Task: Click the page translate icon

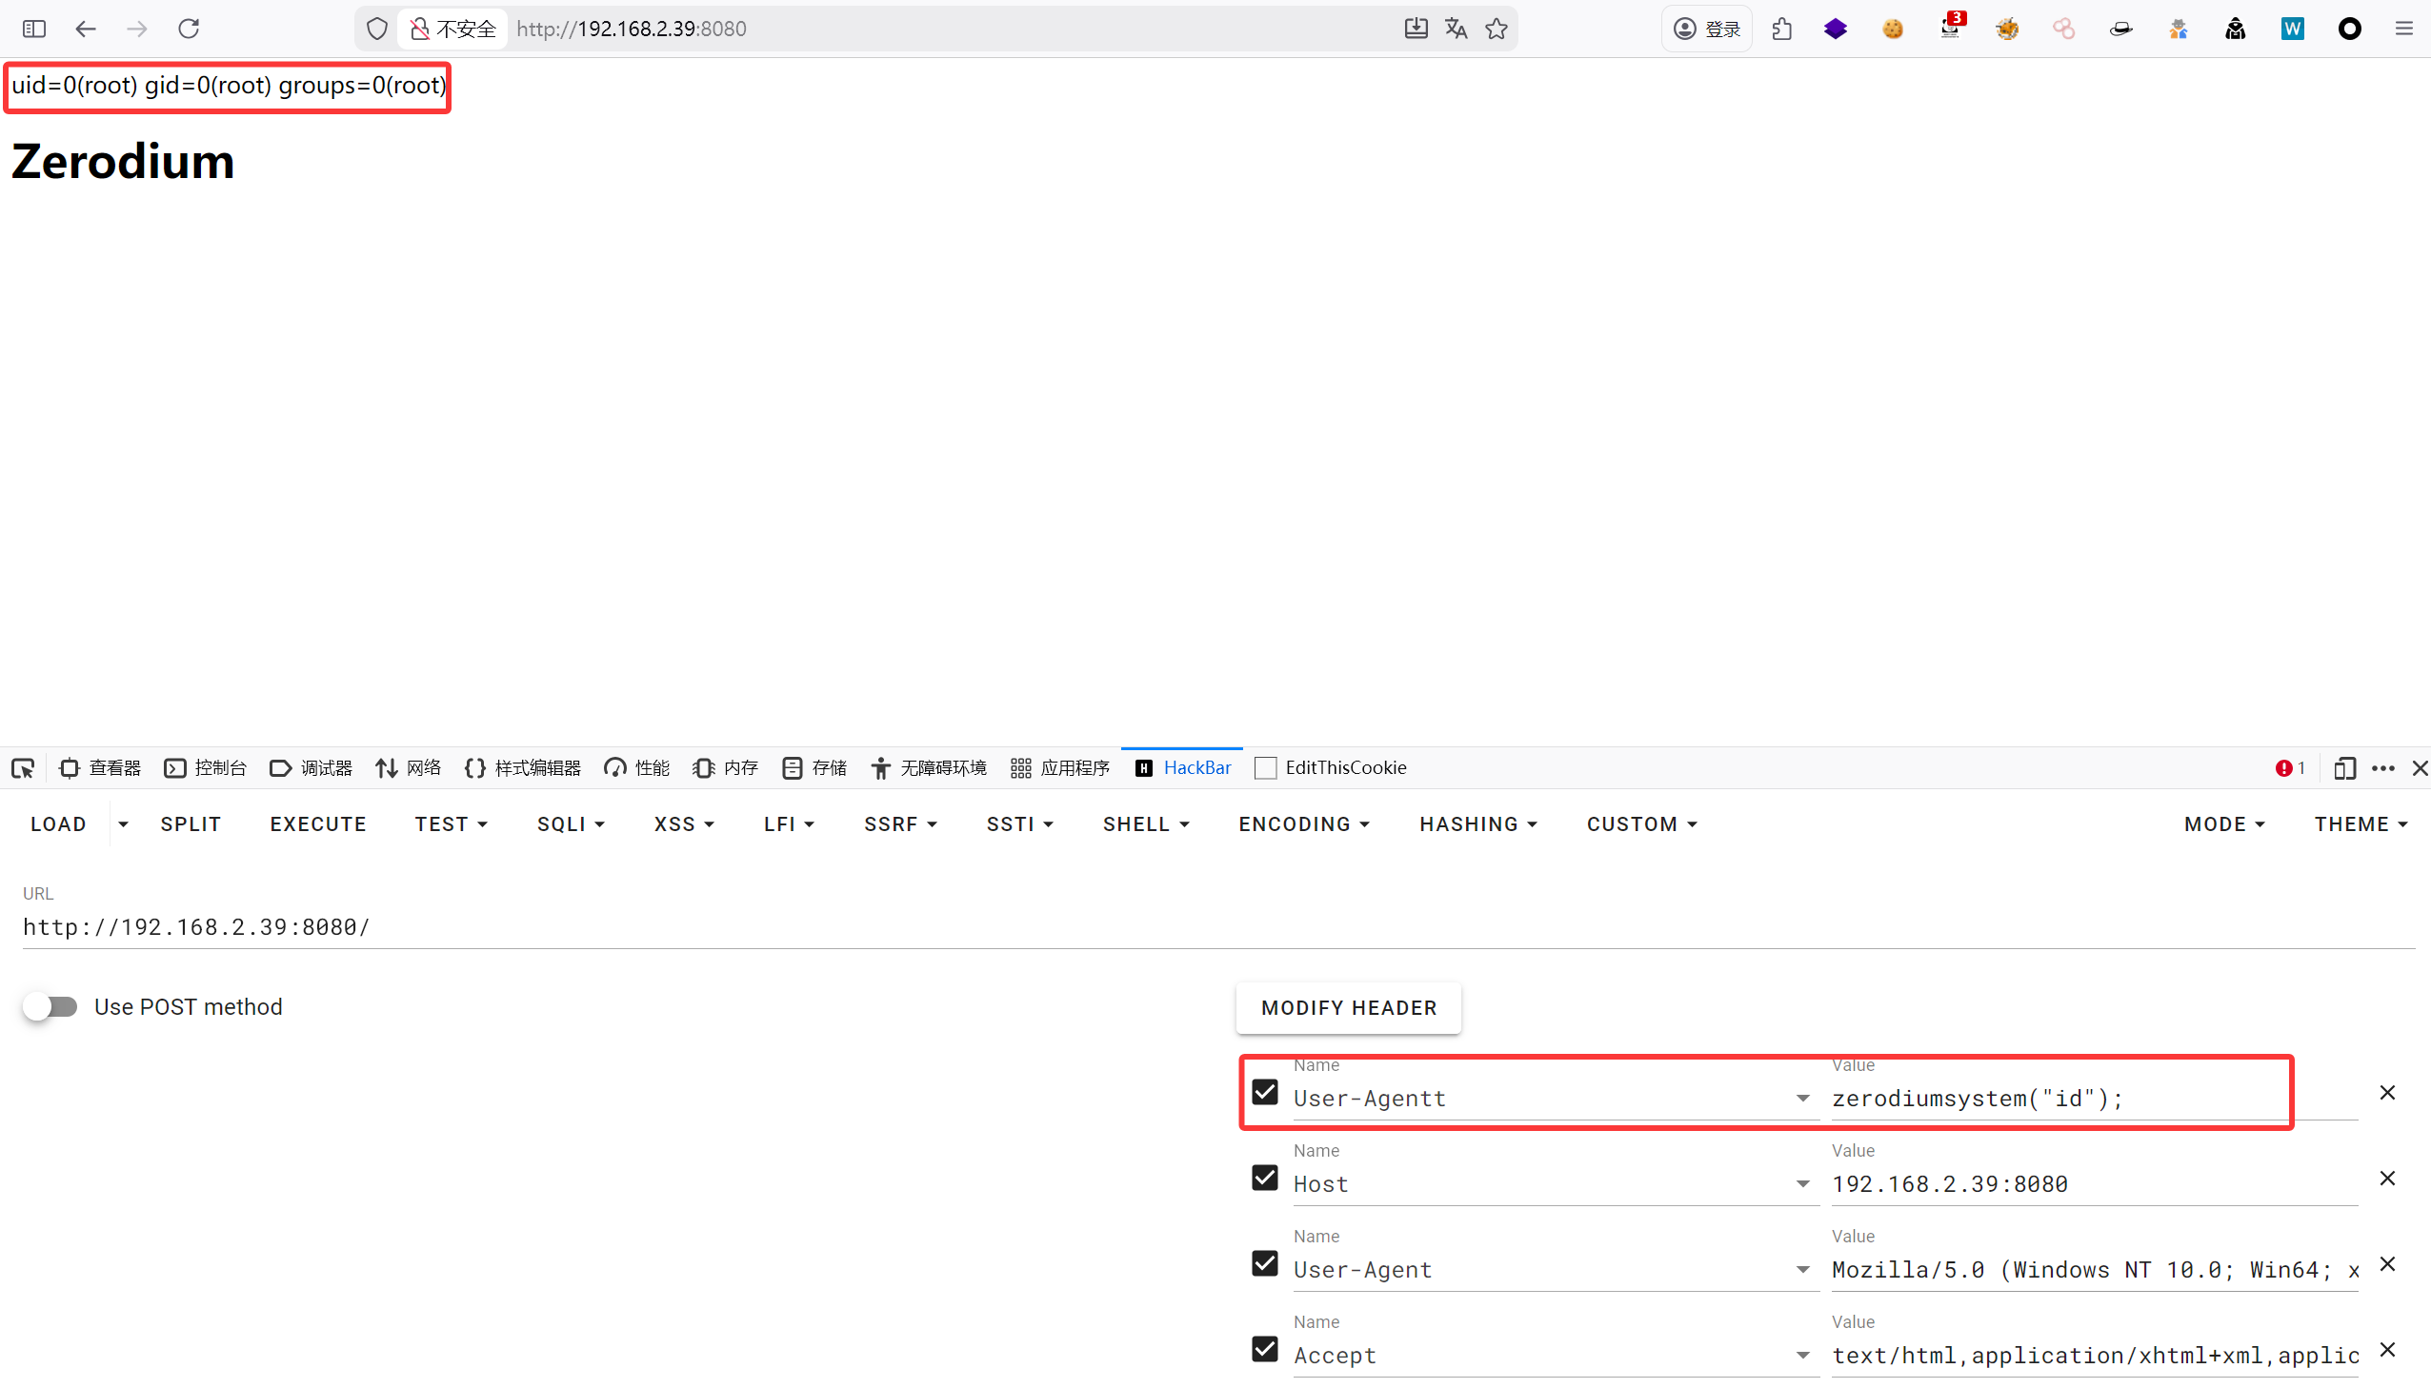Action: click(x=1456, y=29)
